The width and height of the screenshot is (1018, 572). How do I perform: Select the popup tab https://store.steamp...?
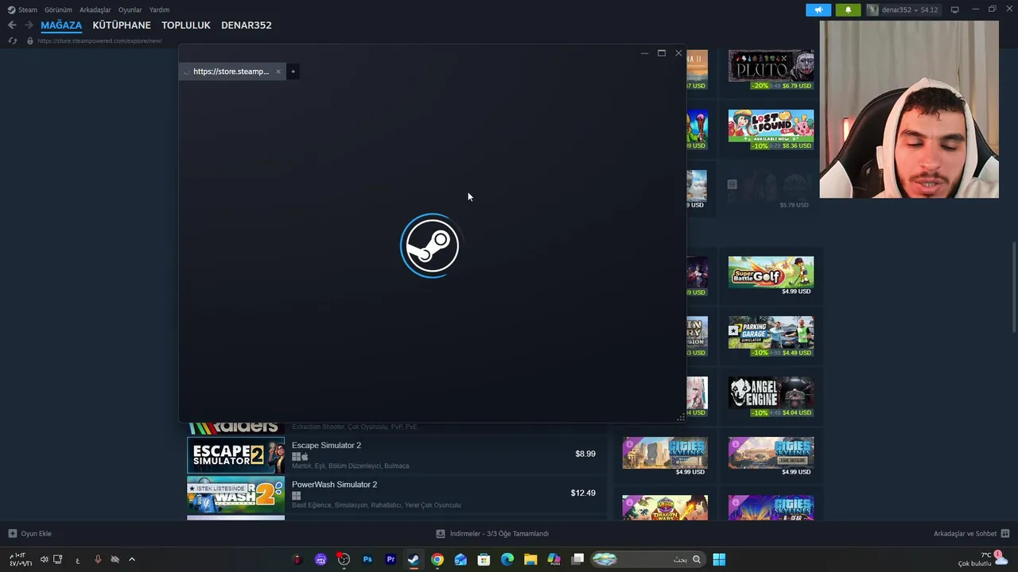pos(231,71)
